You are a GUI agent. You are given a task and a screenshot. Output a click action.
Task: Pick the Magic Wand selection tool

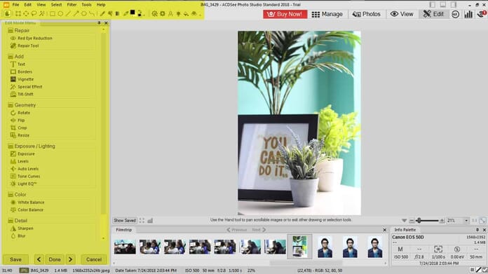(x=41, y=14)
